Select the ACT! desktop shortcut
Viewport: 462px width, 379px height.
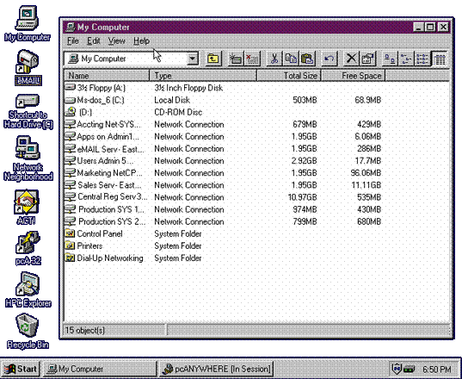27,202
